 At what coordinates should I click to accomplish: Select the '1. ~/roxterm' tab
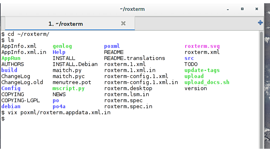click(65, 24)
